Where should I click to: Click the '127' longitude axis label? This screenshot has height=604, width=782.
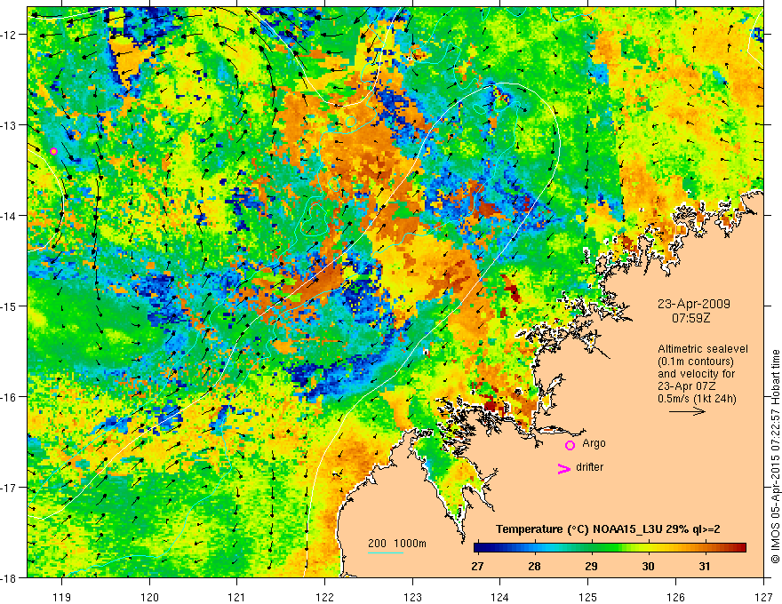[763, 597]
